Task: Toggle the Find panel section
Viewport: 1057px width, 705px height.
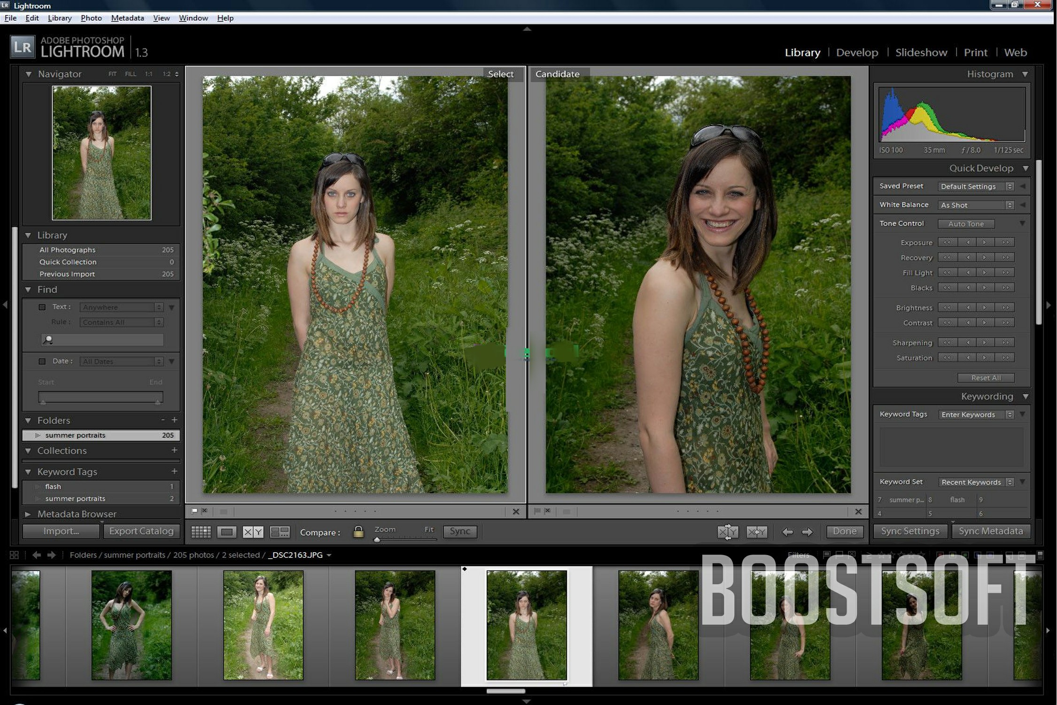Action: pos(28,289)
